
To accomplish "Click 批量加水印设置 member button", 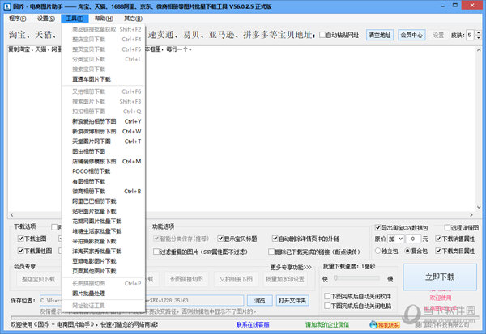I will coord(285,279).
